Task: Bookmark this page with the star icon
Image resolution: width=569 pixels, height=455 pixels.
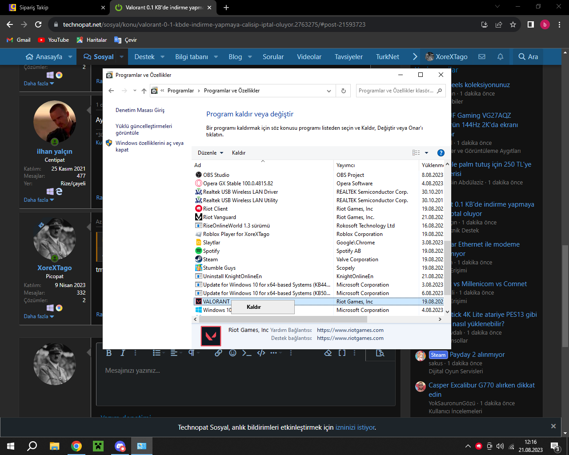Action: pos(513,24)
